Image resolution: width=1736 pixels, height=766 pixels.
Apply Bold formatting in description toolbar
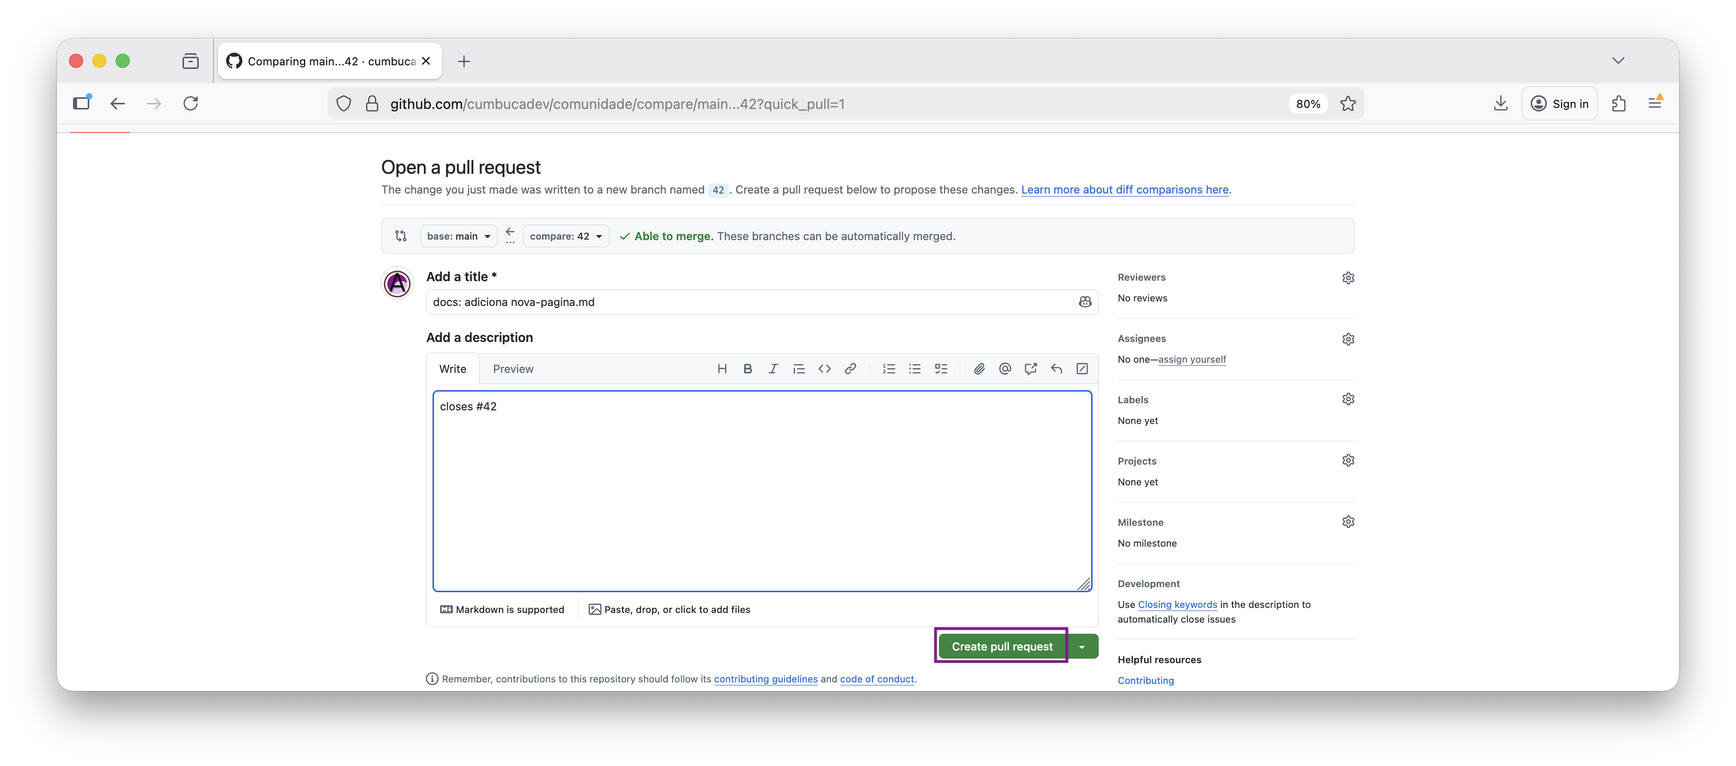747,368
